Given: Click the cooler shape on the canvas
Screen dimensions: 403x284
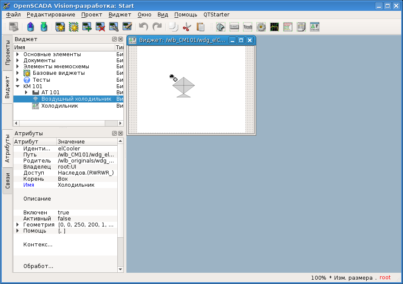Looking at the screenshot, I should click(x=184, y=86).
